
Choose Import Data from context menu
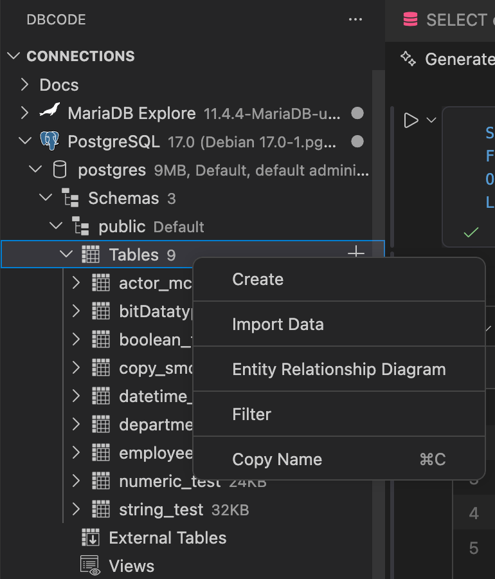(339, 324)
